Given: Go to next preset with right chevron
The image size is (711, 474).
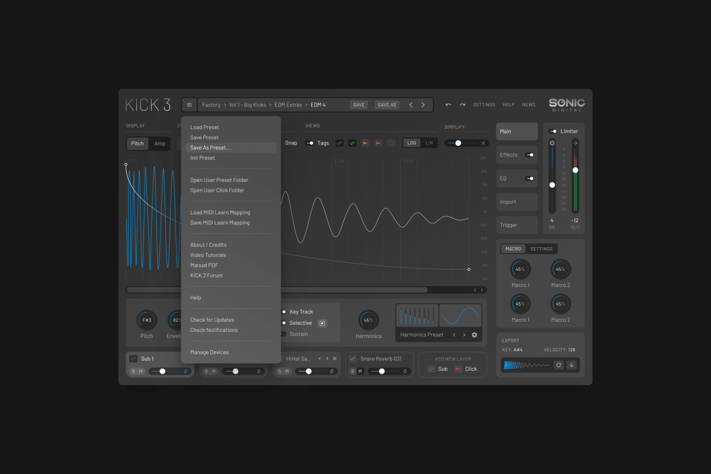Looking at the screenshot, I should tap(423, 105).
